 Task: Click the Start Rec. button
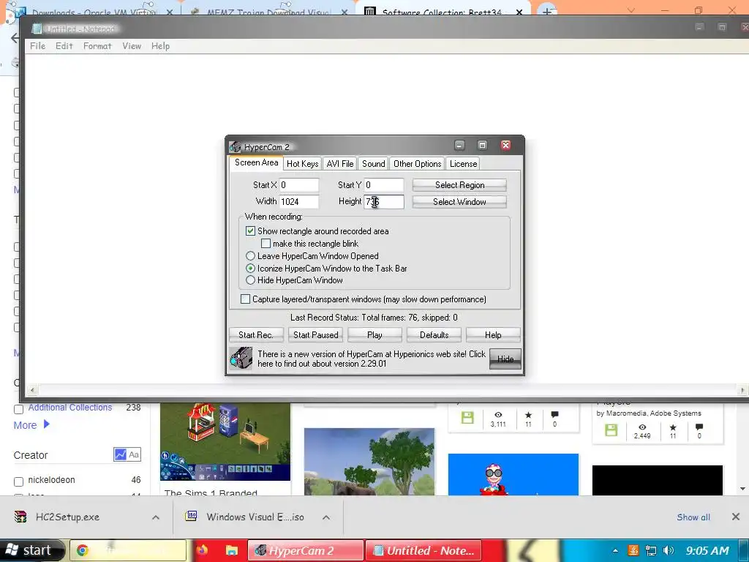256,335
